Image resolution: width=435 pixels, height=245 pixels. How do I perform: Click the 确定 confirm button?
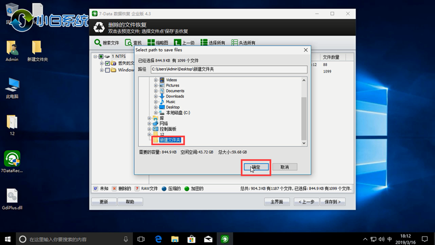click(x=256, y=167)
